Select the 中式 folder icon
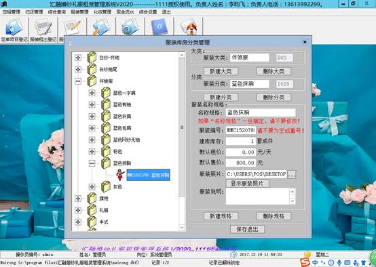376x267 pixels. (x=92, y=222)
